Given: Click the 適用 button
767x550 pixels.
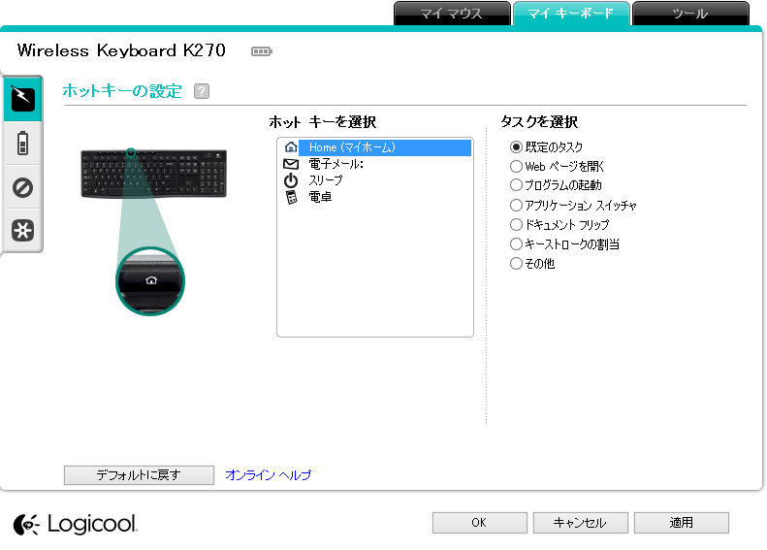Looking at the screenshot, I should [682, 523].
